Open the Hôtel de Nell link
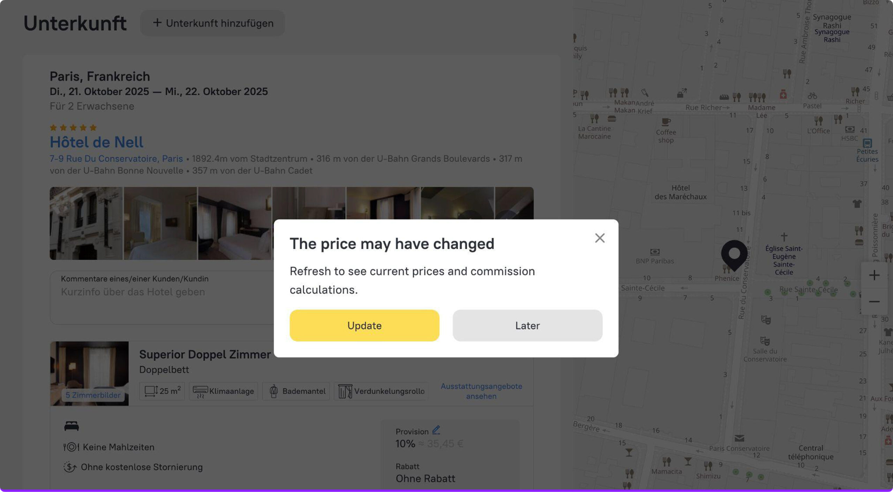The width and height of the screenshot is (893, 492). 96,142
